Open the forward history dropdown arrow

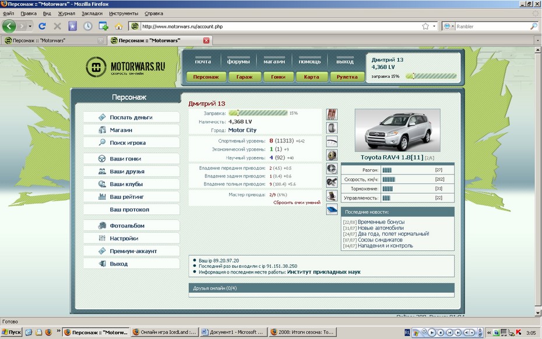pos(30,26)
